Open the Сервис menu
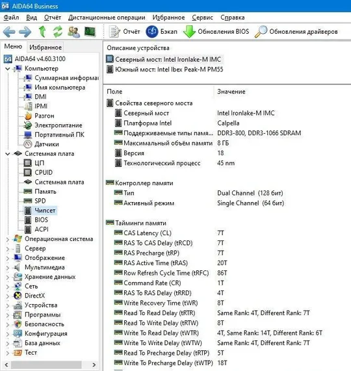Screen dimensions: 351x371 [202, 18]
